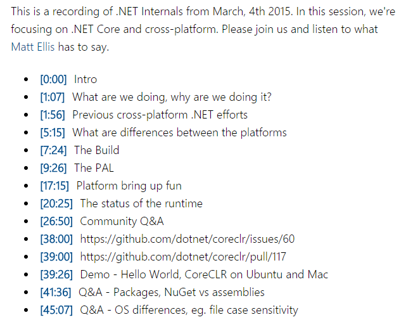Click the [1:07] timestamp link

pos(53,97)
